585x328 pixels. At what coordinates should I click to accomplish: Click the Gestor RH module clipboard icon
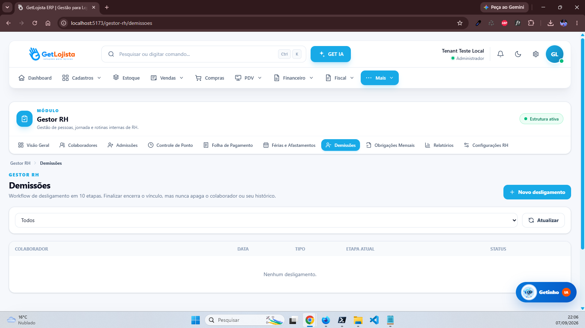(25, 119)
